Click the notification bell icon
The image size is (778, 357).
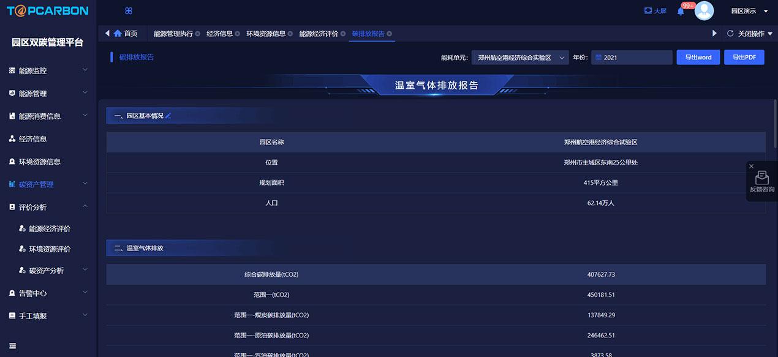tap(681, 11)
